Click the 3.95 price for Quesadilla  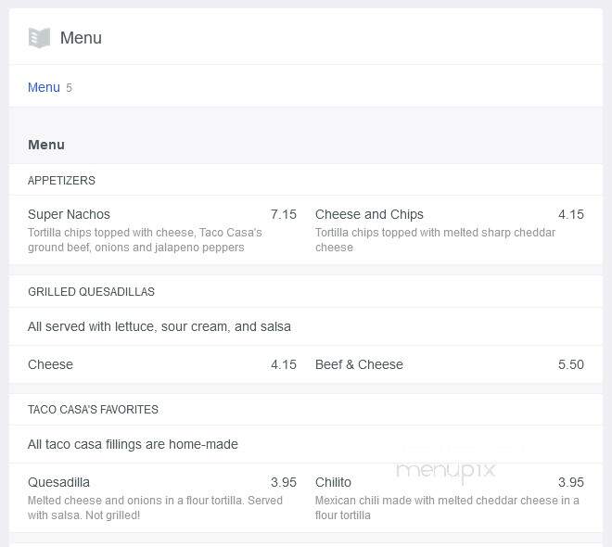click(x=284, y=482)
